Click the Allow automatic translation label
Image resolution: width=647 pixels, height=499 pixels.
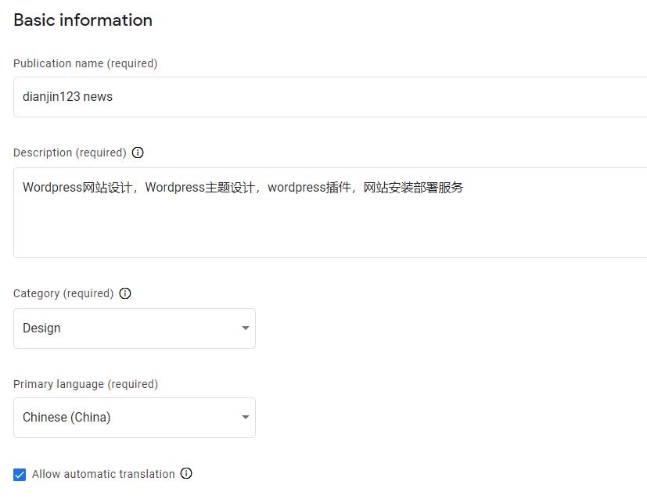pos(103,474)
